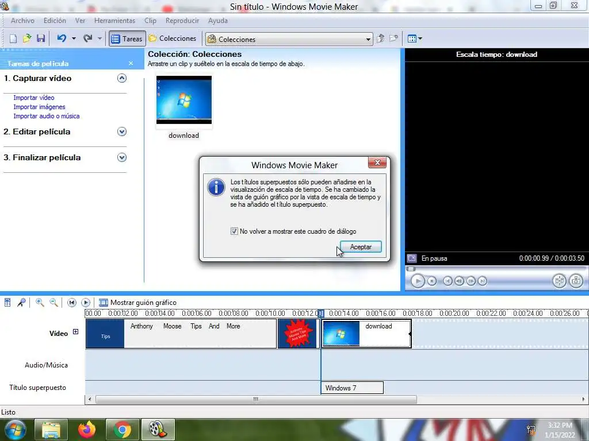Zoom out the timeline
The width and height of the screenshot is (589, 441).
click(x=53, y=302)
